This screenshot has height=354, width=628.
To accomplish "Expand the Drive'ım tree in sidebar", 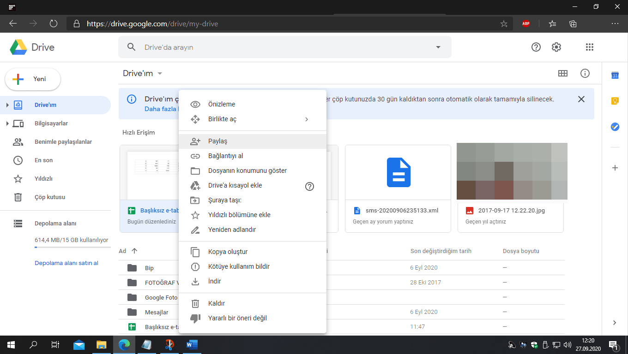I will [x=7, y=105].
